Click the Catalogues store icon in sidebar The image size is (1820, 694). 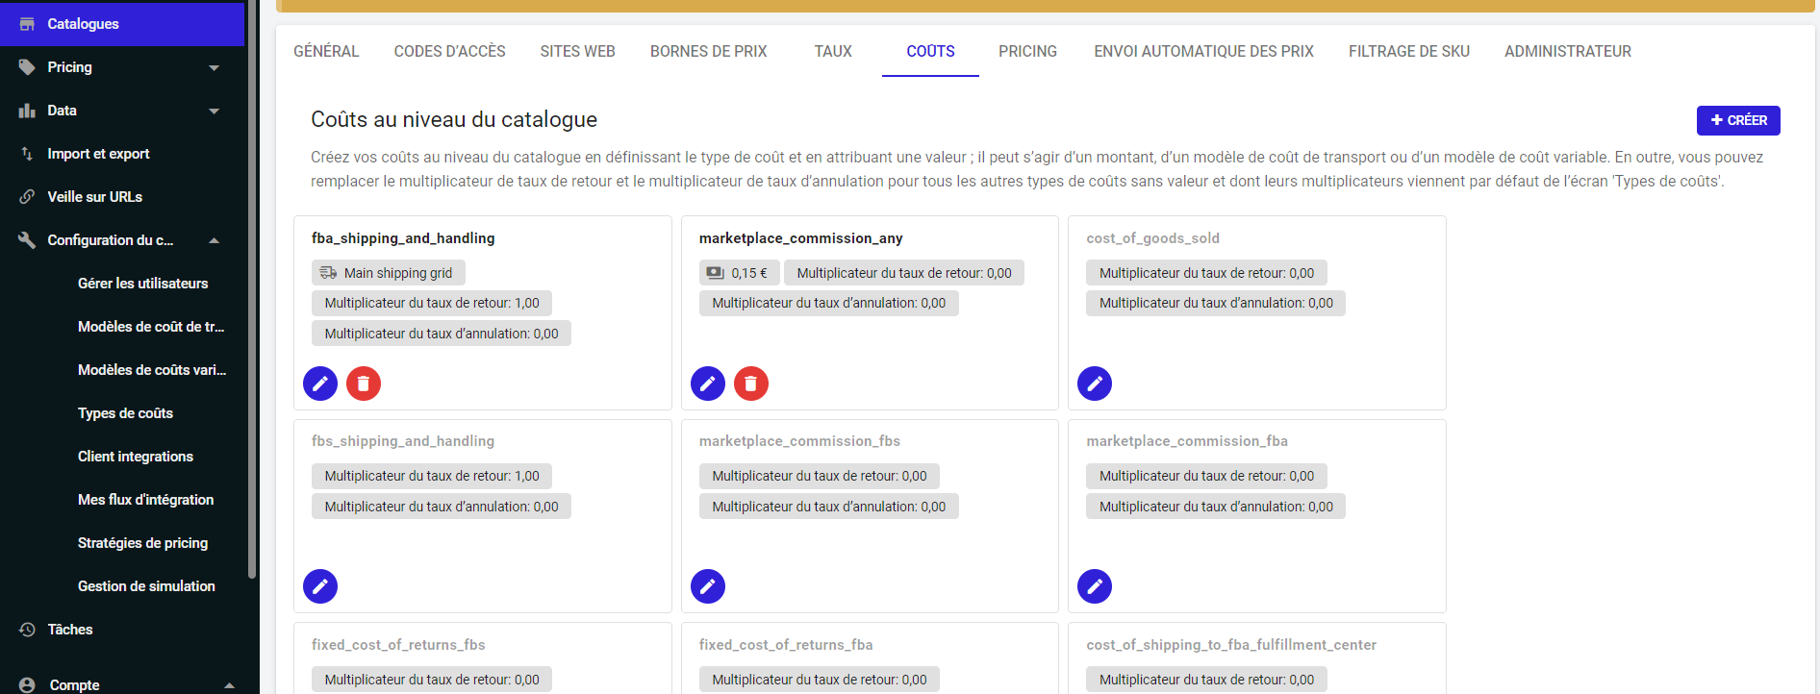point(27,24)
